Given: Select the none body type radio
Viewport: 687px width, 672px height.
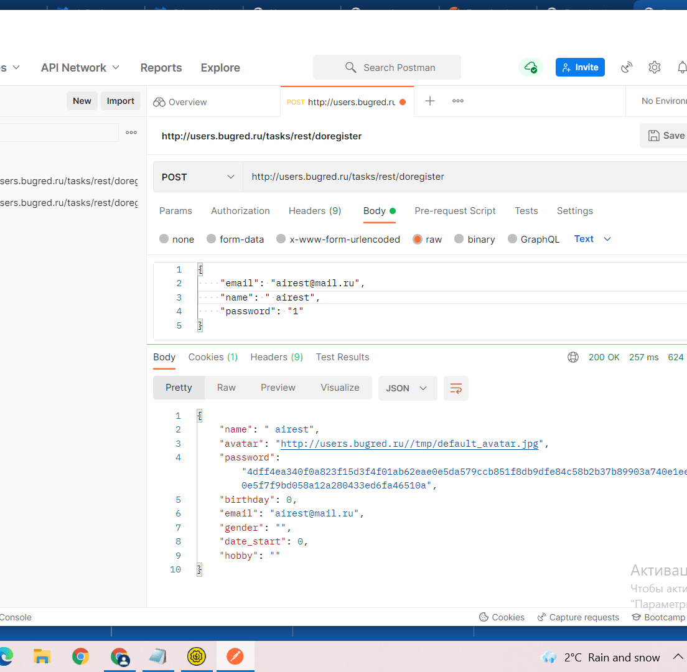Looking at the screenshot, I should [x=164, y=239].
